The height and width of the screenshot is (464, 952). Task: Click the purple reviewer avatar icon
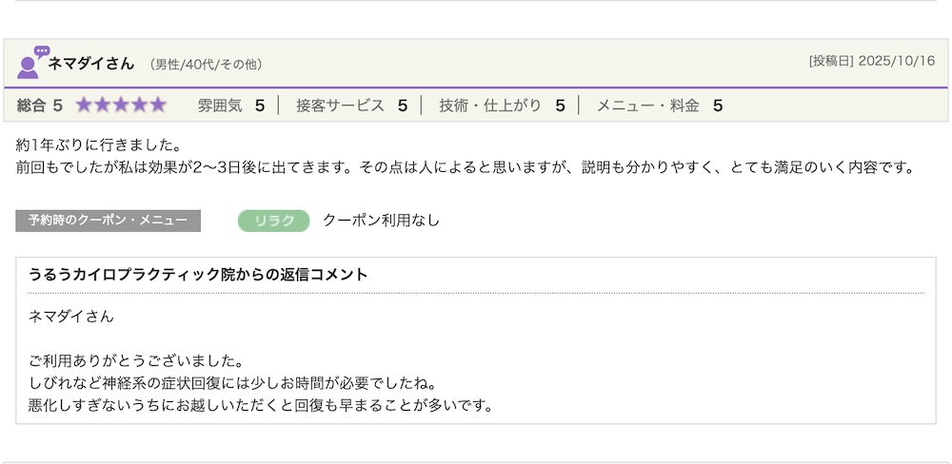coord(28,68)
